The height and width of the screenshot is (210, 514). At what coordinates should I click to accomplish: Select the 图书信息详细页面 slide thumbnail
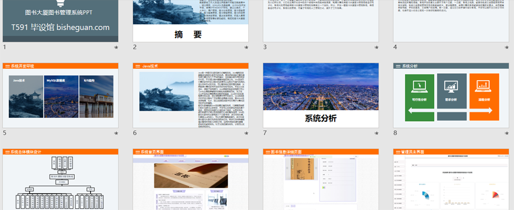(x=321, y=179)
